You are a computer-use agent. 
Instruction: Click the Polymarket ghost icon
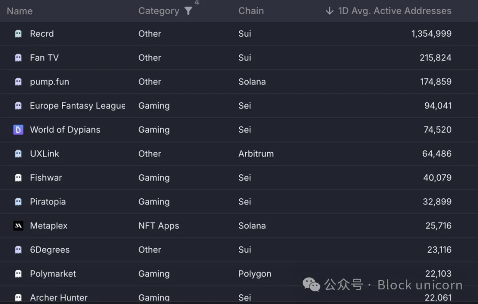tap(18, 274)
